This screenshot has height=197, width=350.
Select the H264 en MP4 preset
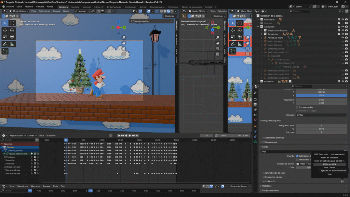point(330,164)
